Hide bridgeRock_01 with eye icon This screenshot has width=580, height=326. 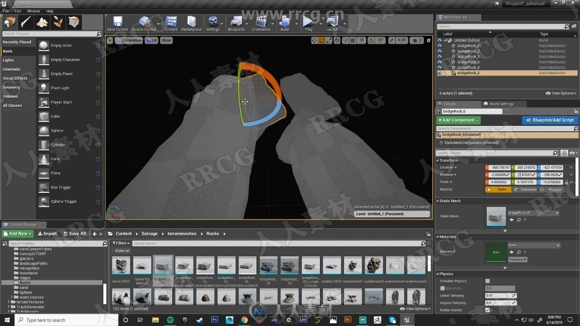pyautogui.click(x=439, y=46)
